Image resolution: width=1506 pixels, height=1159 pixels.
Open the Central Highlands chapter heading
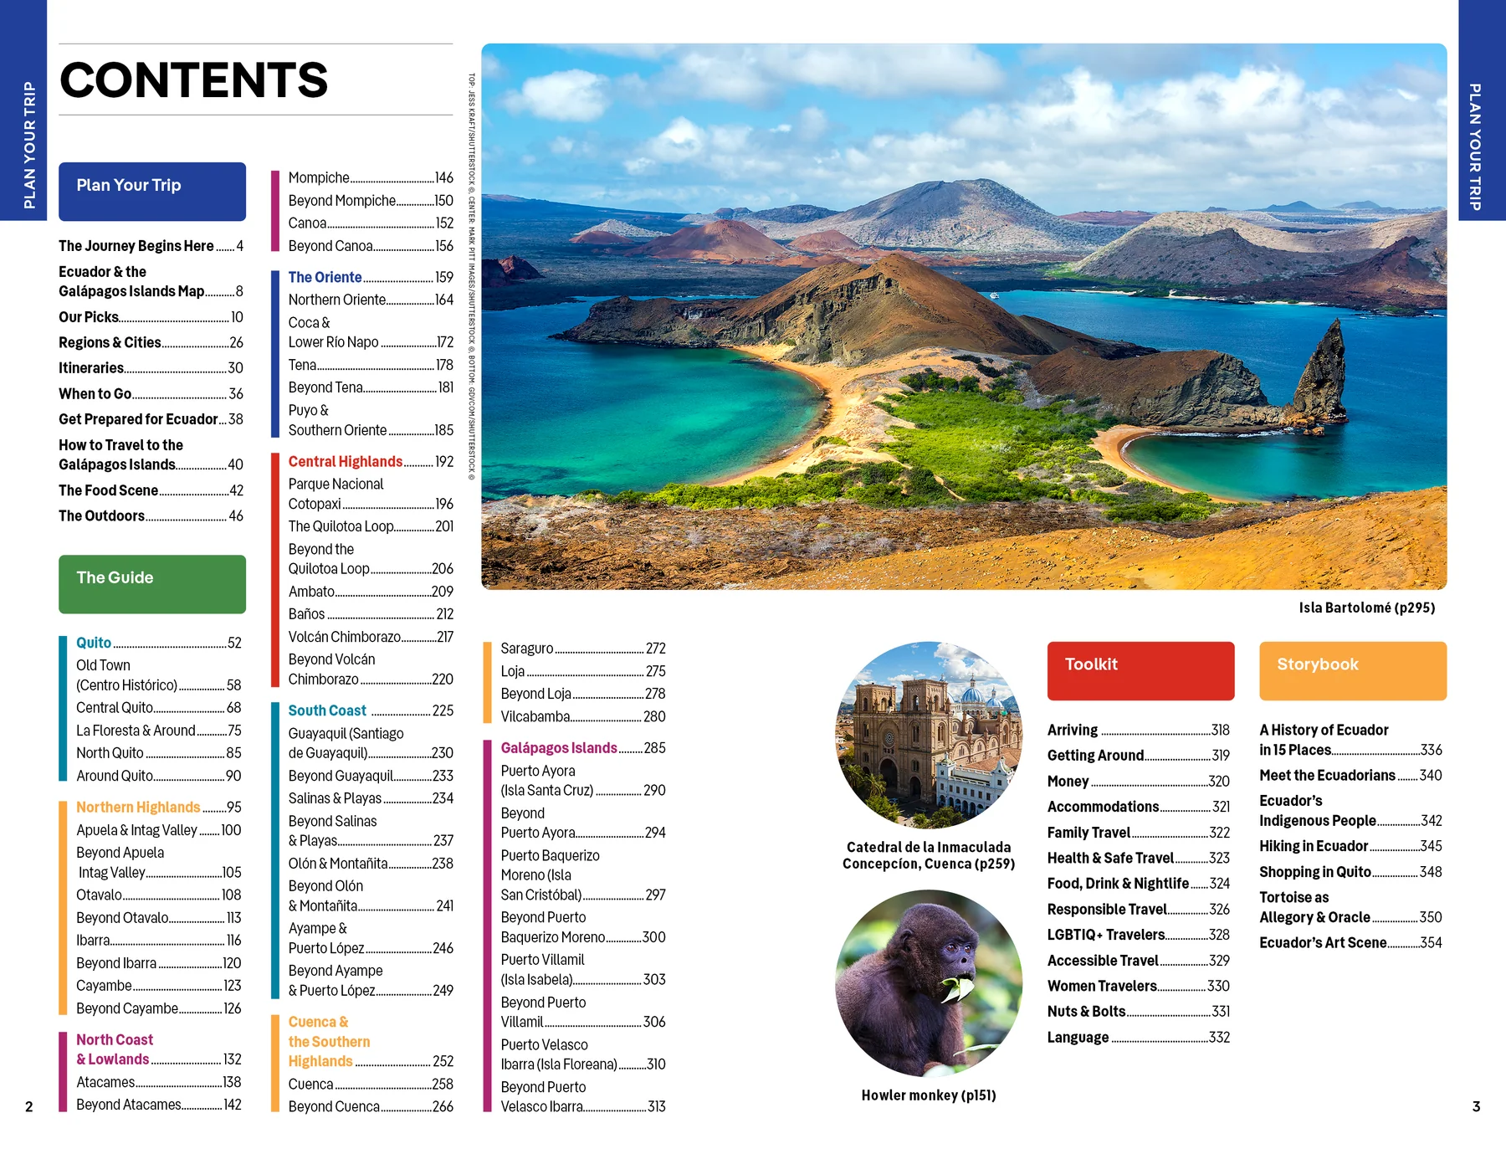[x=345, y=461]
